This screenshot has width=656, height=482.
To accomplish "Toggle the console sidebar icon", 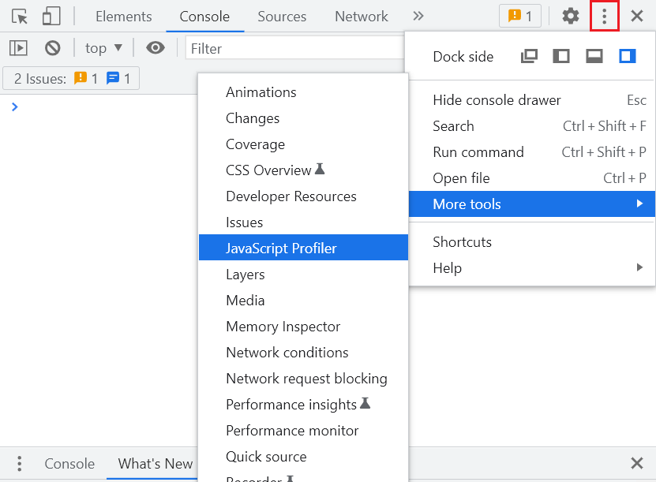I will pos(18,48).
